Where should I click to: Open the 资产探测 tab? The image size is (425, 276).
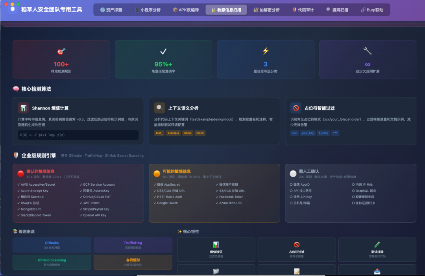pyautogui.click(x=111, y=10)
